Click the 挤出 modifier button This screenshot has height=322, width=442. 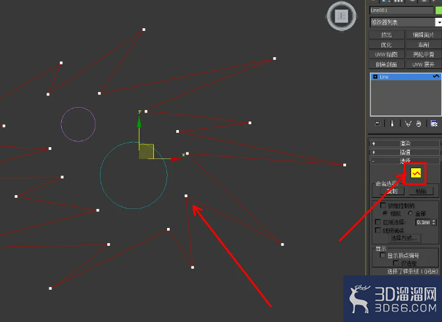coord(386,35)
